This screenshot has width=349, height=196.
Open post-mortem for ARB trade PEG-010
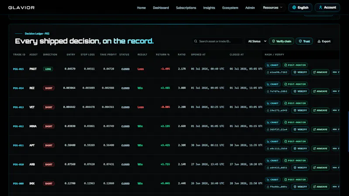click(x=295, y=161)
